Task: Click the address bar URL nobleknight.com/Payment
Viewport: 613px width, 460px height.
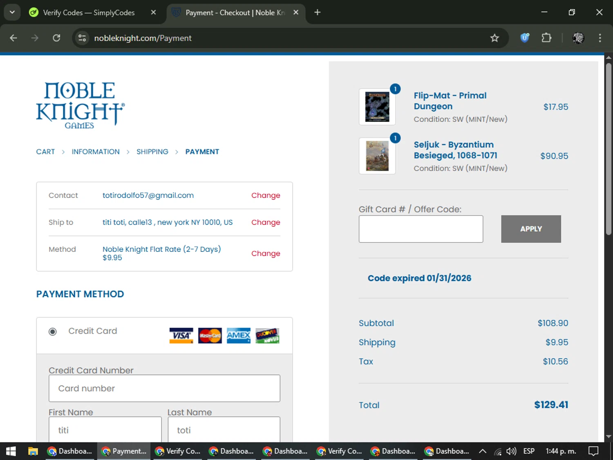Action: pos(143,38)
